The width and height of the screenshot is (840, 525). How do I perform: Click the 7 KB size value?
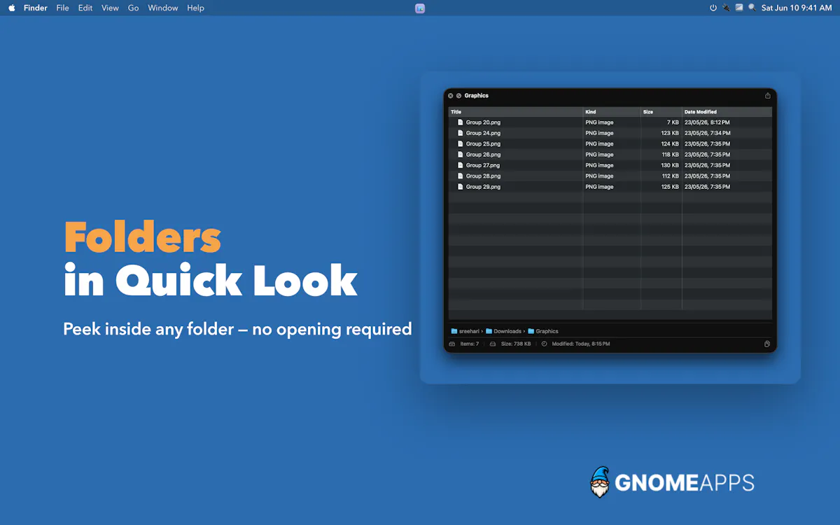(x=673, y=122)
